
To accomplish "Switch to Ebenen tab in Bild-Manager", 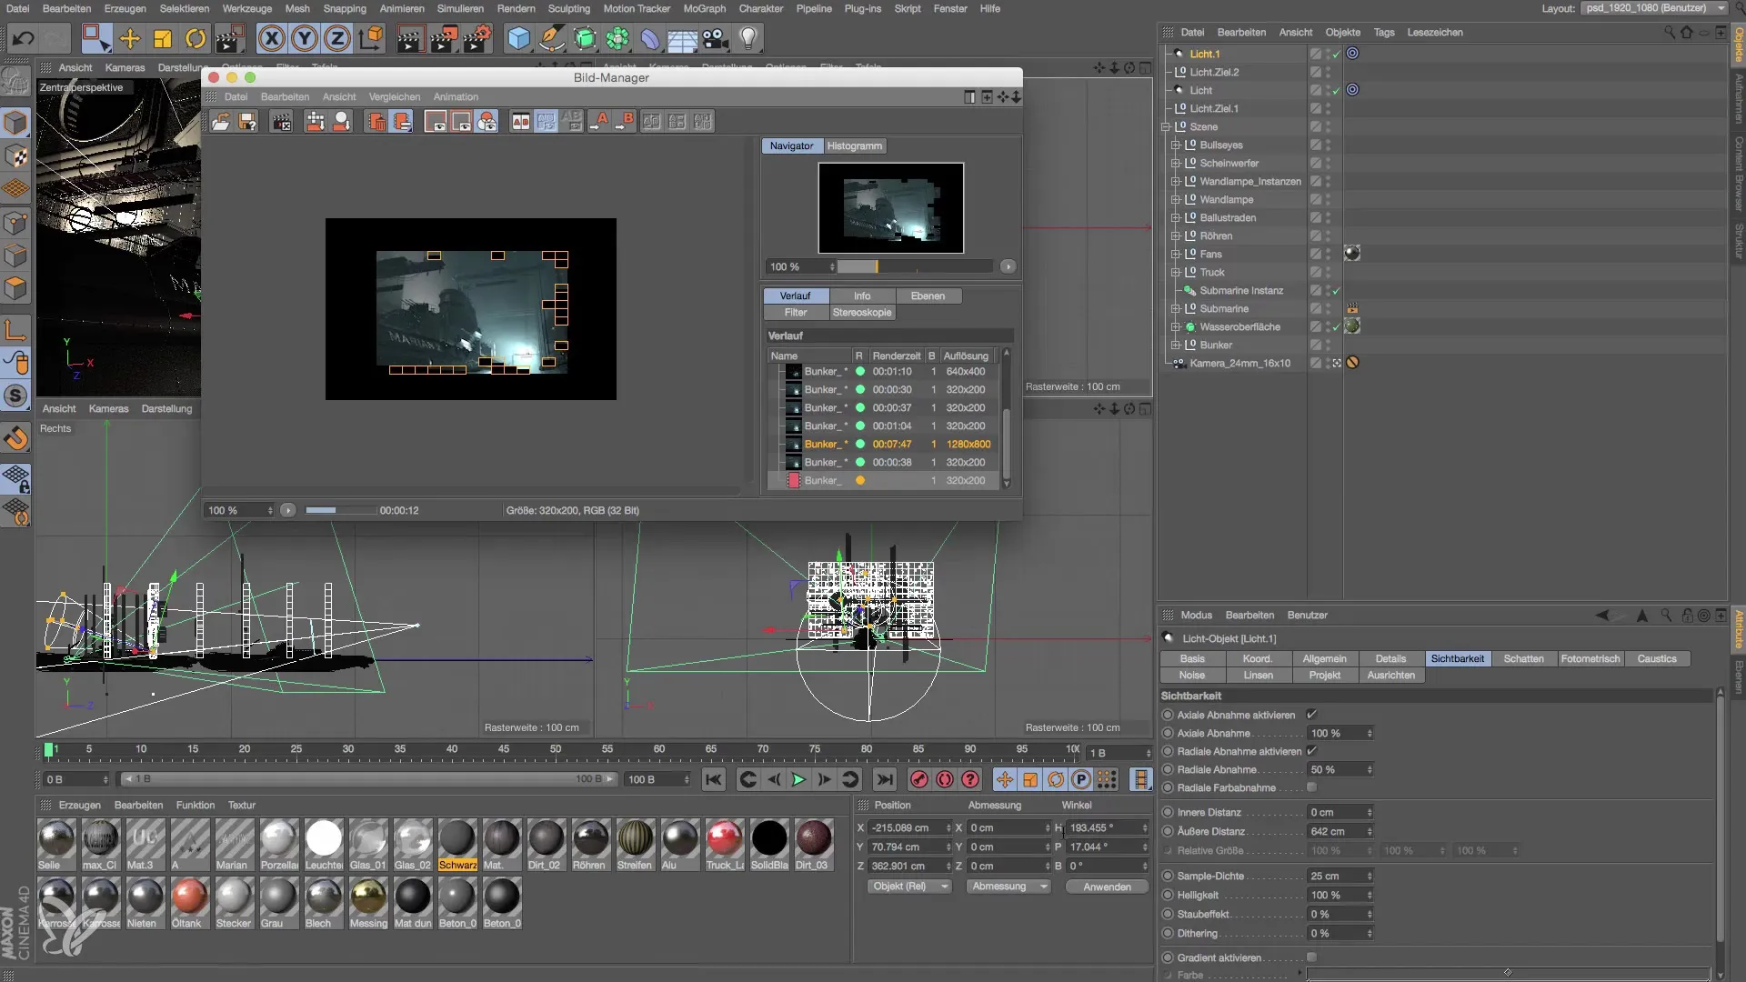I will (x=928, y=296).
